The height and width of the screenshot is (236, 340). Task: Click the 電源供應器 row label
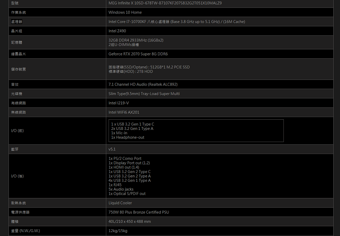20,212
